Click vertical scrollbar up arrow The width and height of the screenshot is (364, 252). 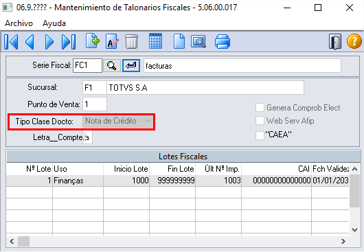354,169
